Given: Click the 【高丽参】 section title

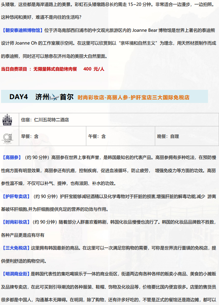Looking at the screenshot, I should [13, 157].
